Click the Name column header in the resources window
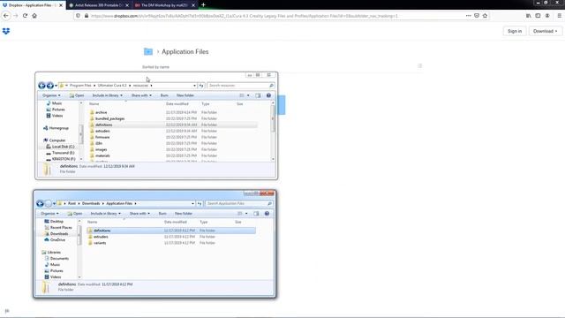The width and height of the screenshot is (565, 318). click(94, 104)
